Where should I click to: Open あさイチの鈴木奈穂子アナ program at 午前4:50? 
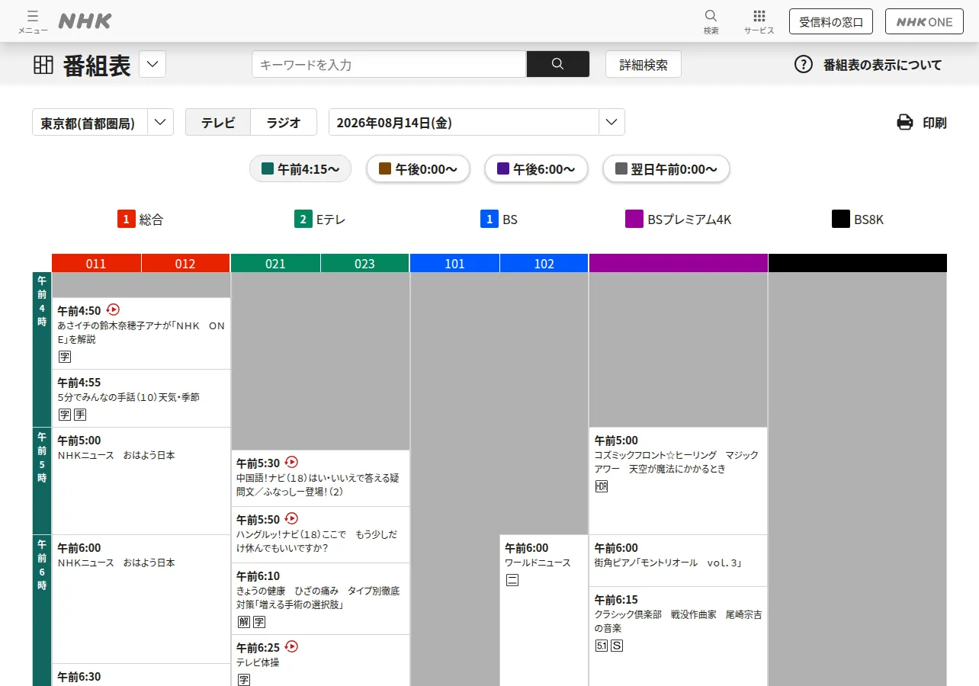click(x=141, y=333)
